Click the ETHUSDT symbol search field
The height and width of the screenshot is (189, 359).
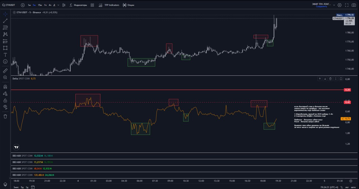pyautogui.click(x=9, y=5)
